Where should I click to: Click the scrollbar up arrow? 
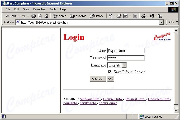pos(176,30)
